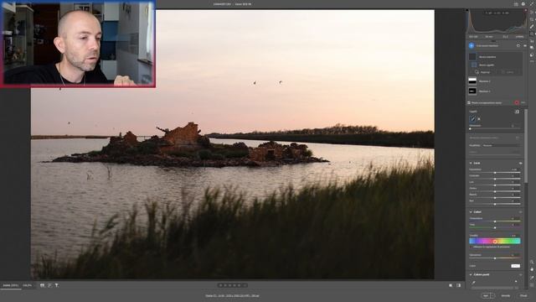Open the Presets panel icon
The image size is (536, 302).
coord(532,55)
